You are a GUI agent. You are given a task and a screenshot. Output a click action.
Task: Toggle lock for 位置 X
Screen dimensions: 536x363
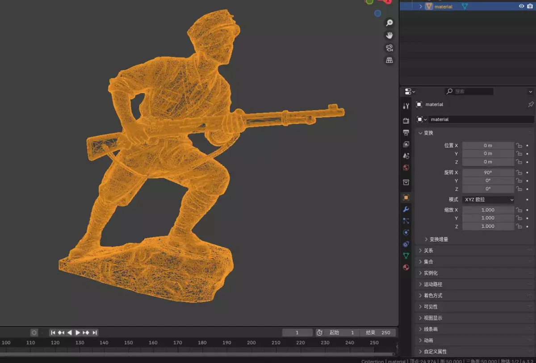519,145
